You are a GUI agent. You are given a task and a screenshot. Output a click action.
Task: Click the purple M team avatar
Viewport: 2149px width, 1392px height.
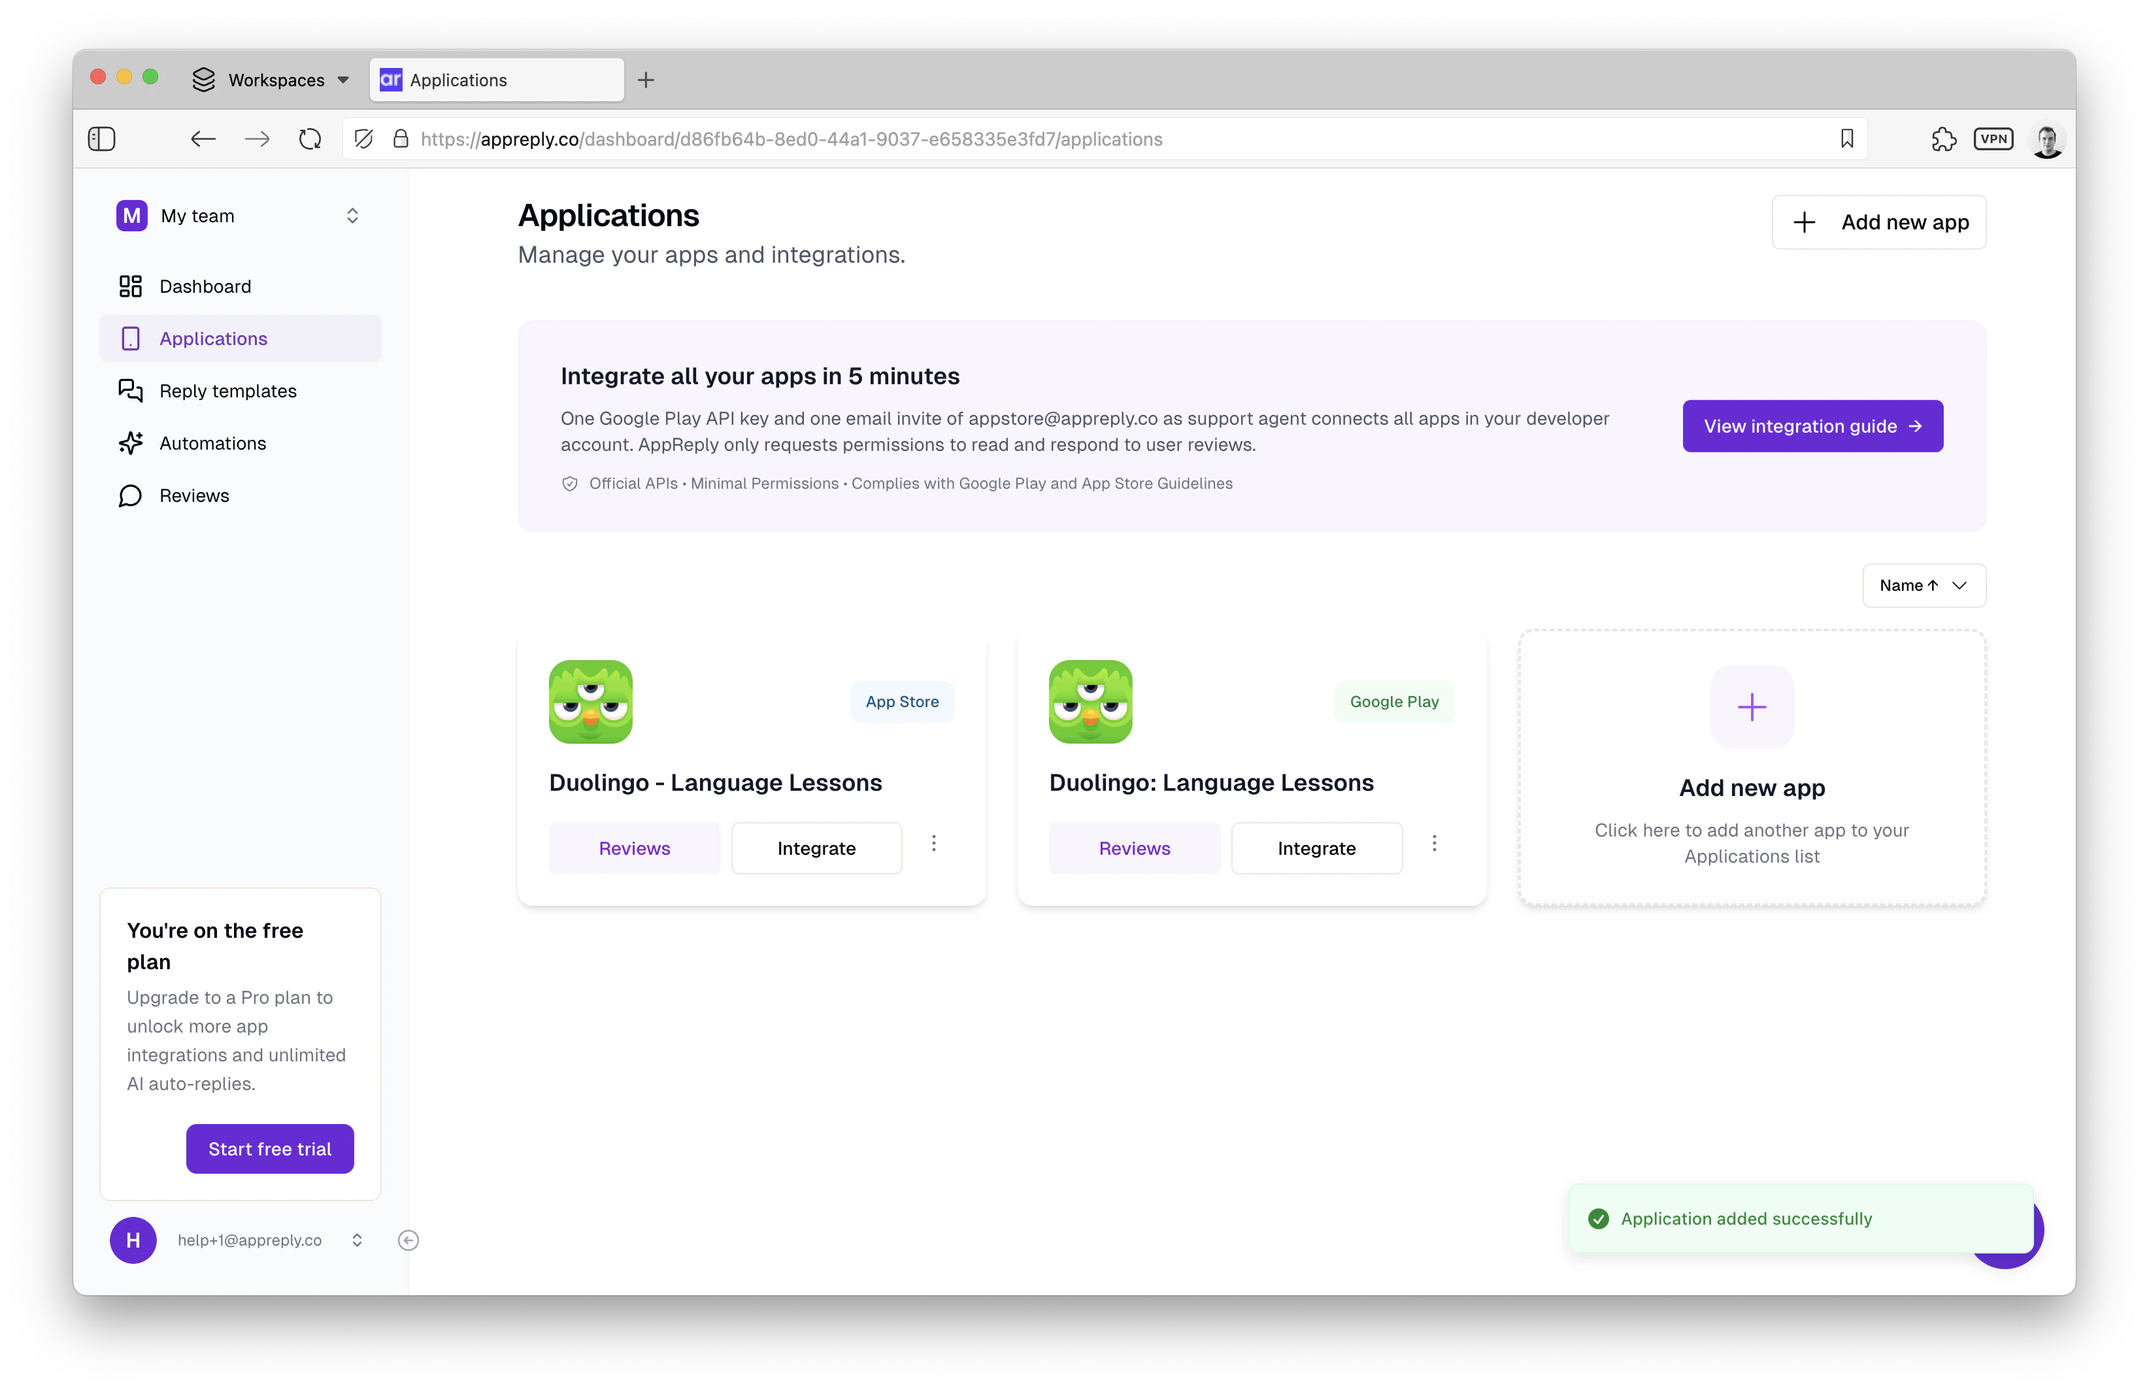(132, 216)
